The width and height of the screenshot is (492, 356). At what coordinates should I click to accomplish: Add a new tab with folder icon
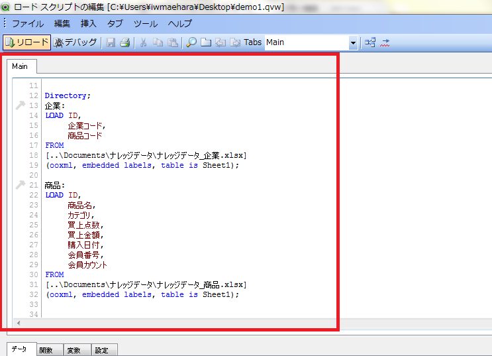click(206, 42)
